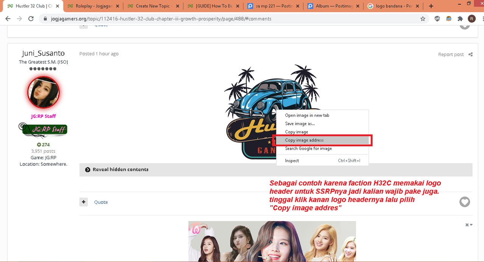Screen dimensions: 484x262
Task: Open the shield ad-blocker extension icon
Action: pyautogui.click(x=437, y=19)
